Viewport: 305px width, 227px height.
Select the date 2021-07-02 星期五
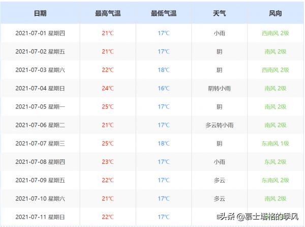point(40,51)
